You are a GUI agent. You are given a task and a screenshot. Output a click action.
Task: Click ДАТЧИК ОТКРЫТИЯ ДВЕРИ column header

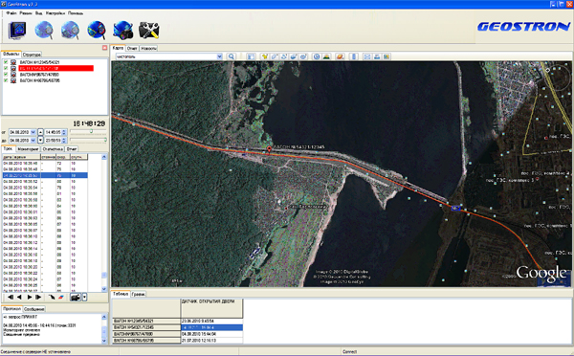pos(211,308)
